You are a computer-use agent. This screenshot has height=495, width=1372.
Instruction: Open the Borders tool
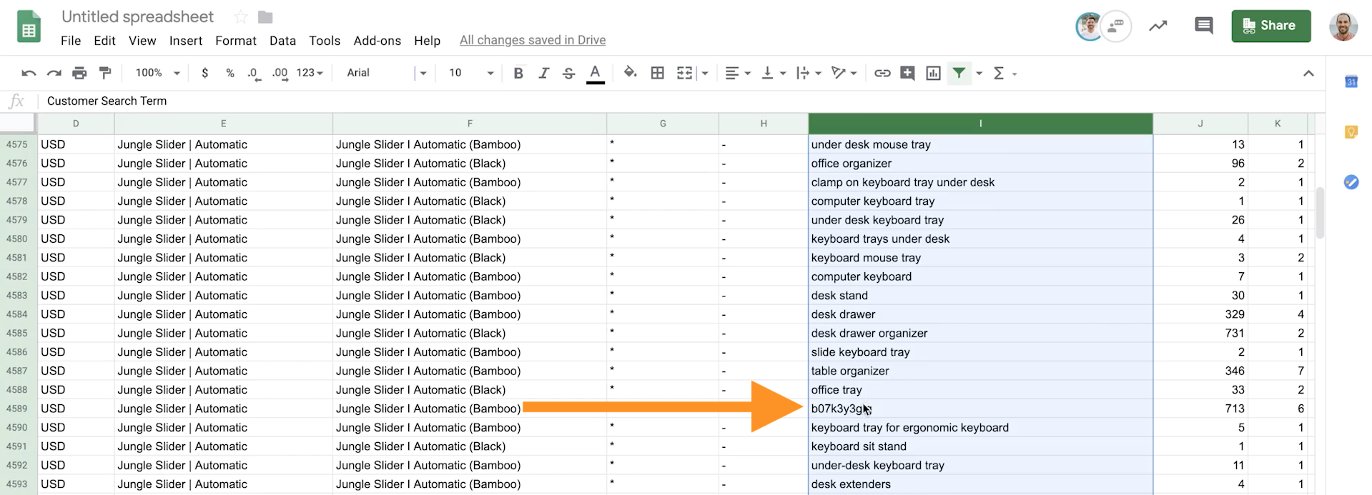(x=657, y=73)
